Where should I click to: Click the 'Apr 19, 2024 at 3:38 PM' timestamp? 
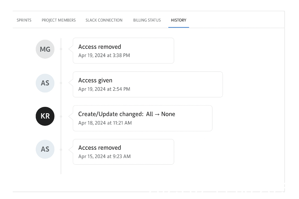[x=104, y=55]
